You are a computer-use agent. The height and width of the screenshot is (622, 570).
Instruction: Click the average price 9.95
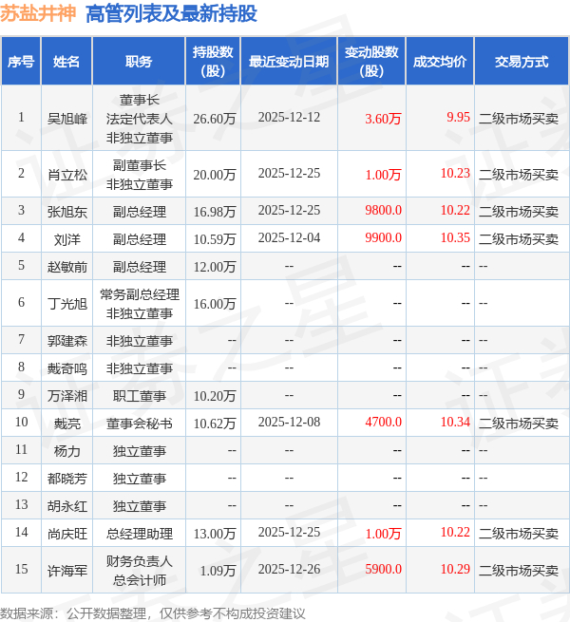pos(458,117)
